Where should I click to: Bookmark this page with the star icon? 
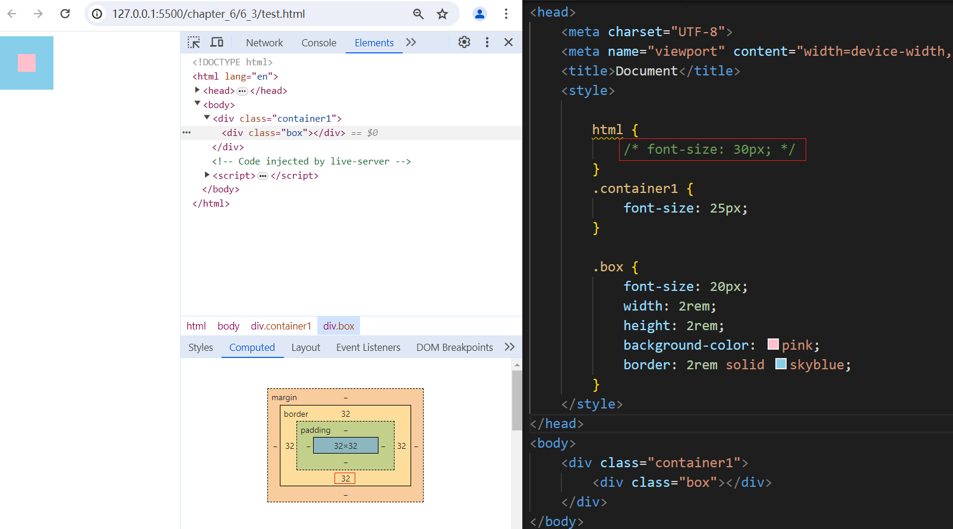[442, 14]
